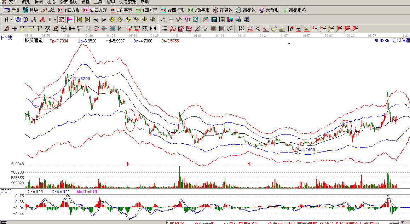Click the calculator icon in toolbar

214,19
